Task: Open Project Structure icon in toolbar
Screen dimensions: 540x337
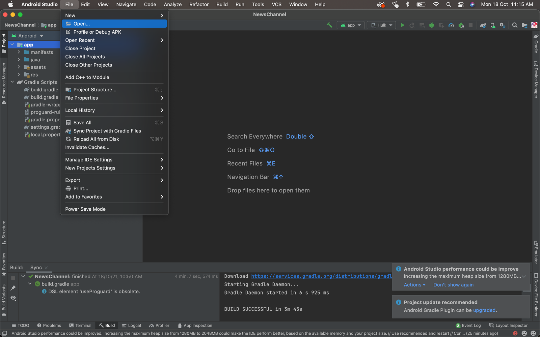Action: 524,25
